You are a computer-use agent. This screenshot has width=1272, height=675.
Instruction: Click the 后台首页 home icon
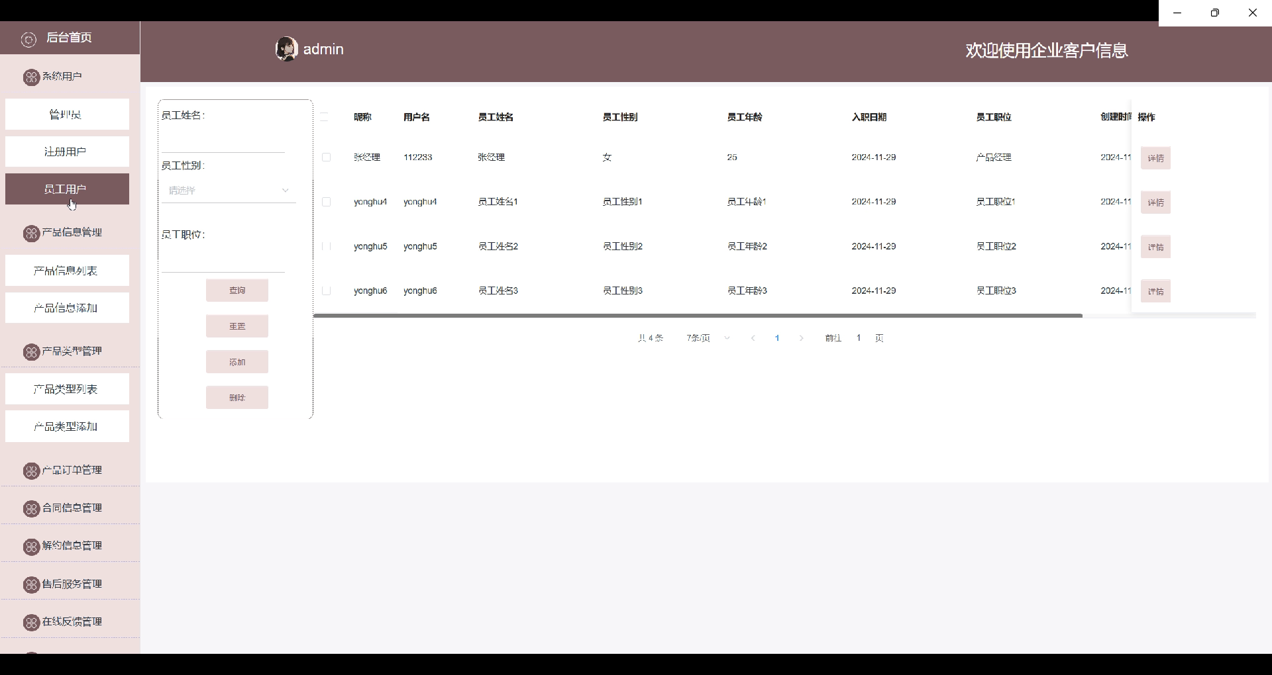point(28,40)
